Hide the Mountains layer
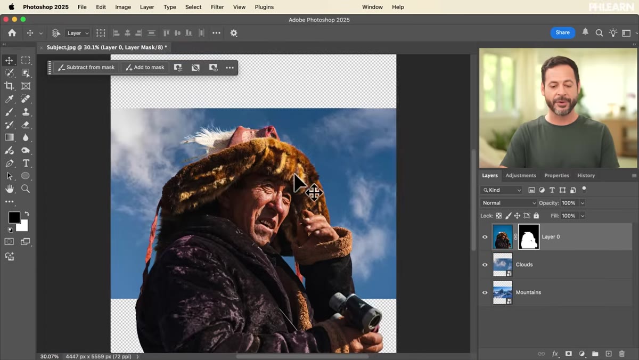 pos(485,292)
